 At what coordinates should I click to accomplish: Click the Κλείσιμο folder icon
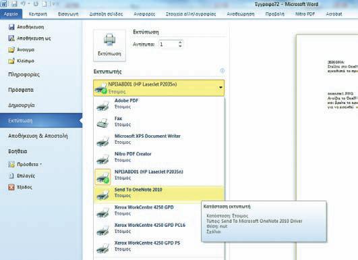(x=11, y=61)
